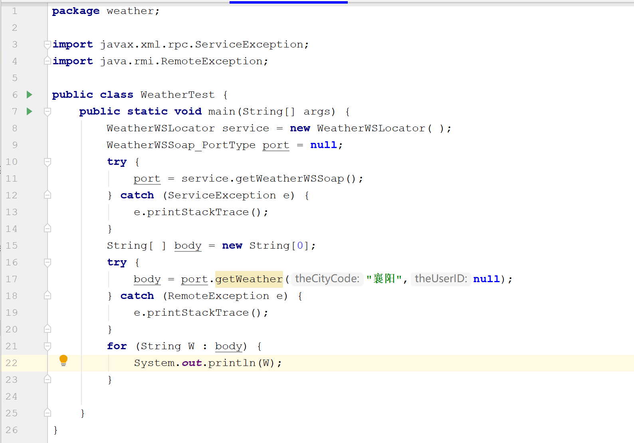634x443 pixels.
Task: Click the main method name on line 7
Action: point(222,111)
